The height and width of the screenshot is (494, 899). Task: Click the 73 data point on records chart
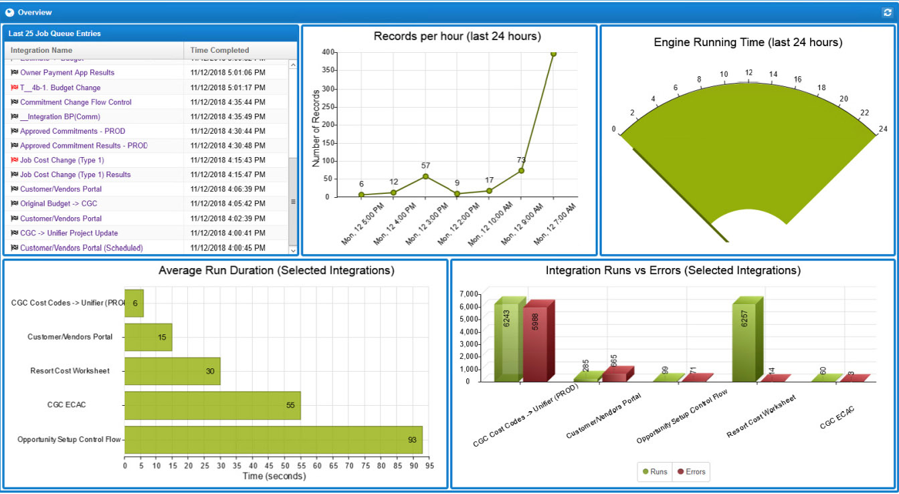[521, 170]
